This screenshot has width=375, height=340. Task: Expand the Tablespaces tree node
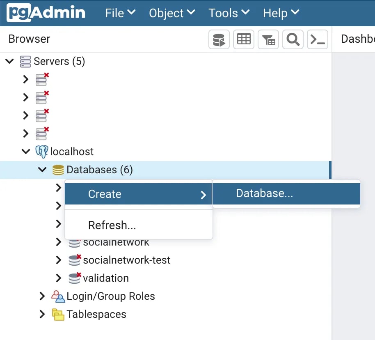(42, 314)
